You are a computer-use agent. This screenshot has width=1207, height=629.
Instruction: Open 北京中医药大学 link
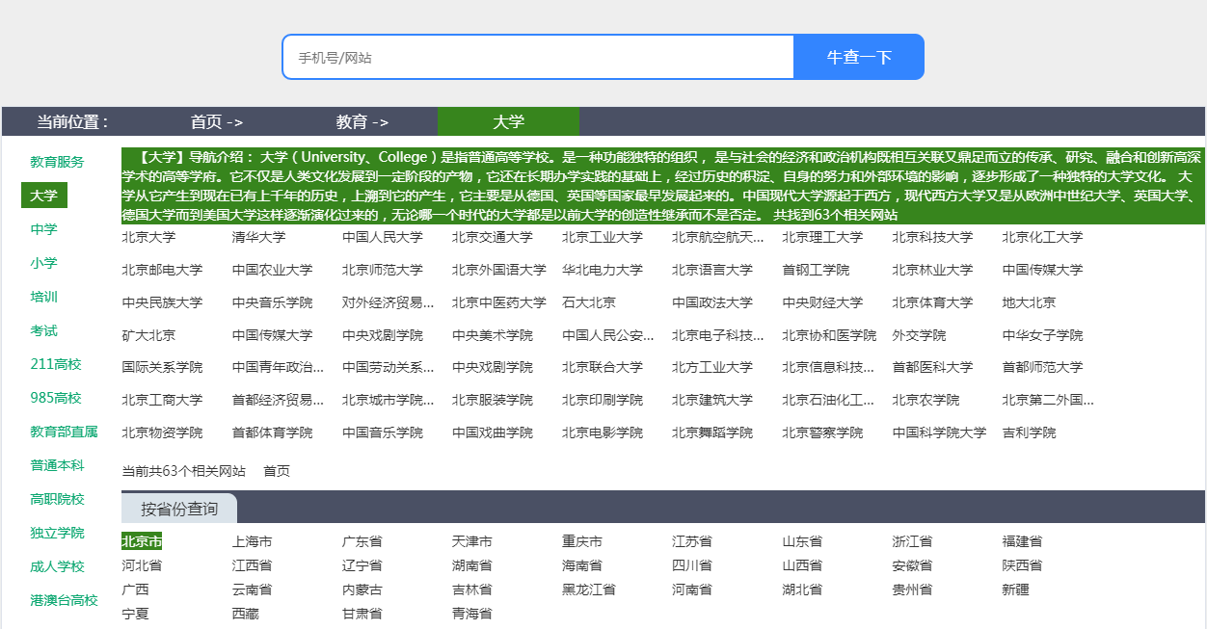click(498, 302)
